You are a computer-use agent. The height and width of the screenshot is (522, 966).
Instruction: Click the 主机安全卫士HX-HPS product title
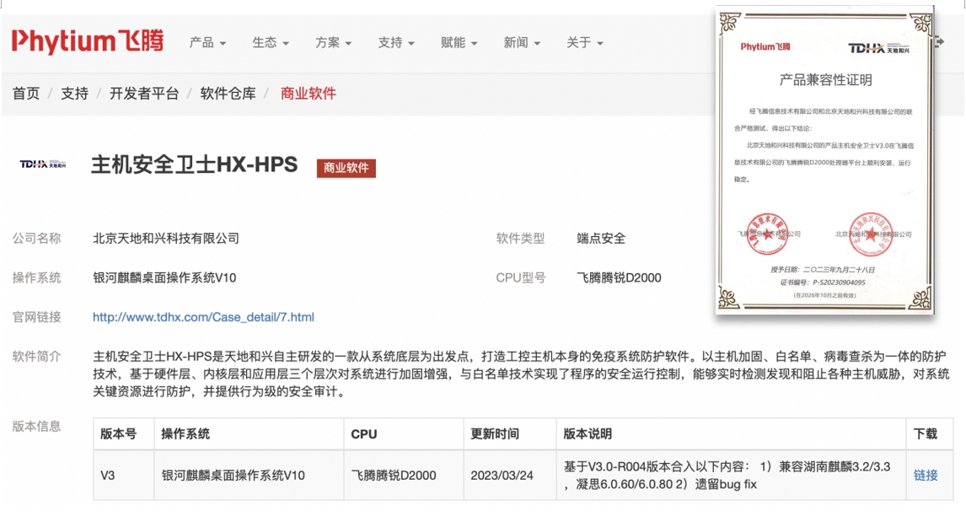(195, 165)
